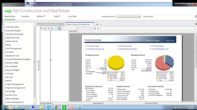This screenshot has width=197, height=110.
Task: Switch to Sage Construction & Real tab
Action: coord(49,25)
